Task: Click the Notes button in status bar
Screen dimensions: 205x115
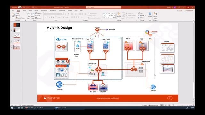Action: (144, 105)
